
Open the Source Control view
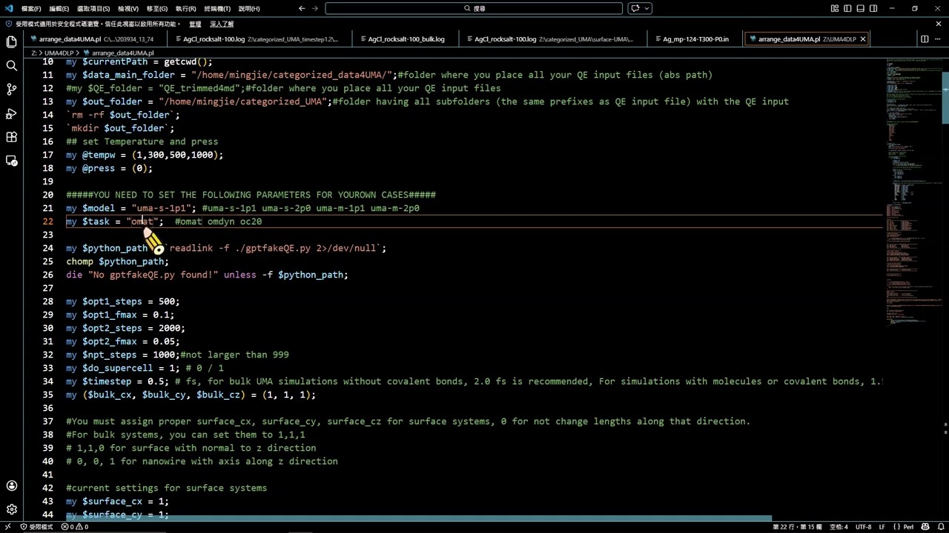pos(11,90)
